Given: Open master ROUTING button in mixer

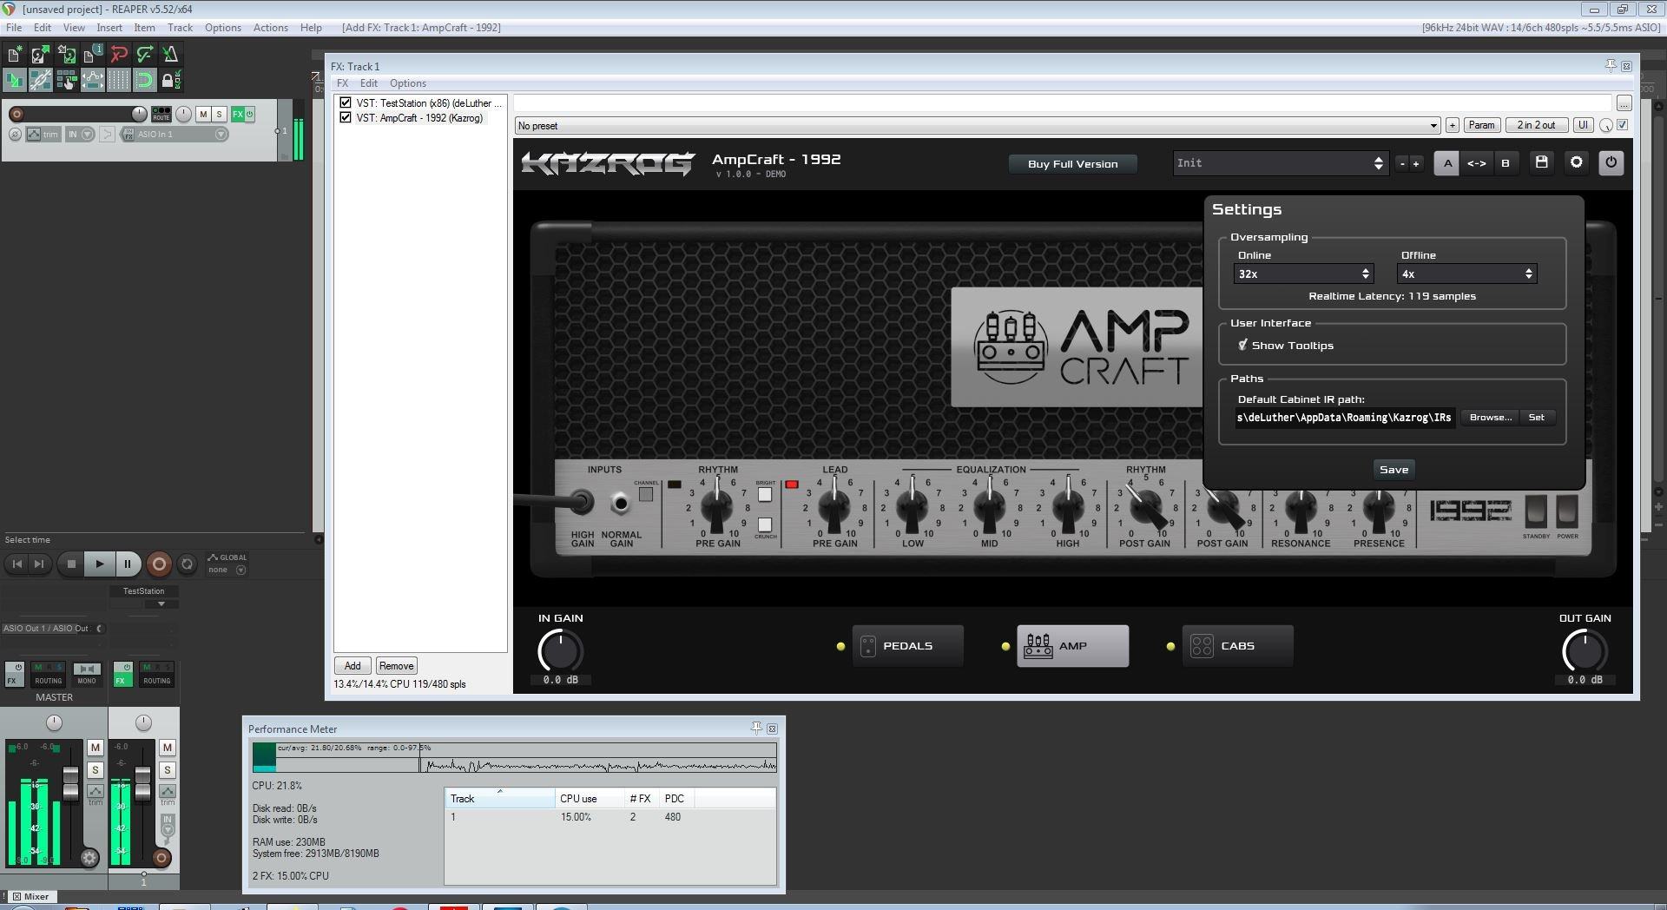Looking at the screenshot, I should [x=48, y=673].
